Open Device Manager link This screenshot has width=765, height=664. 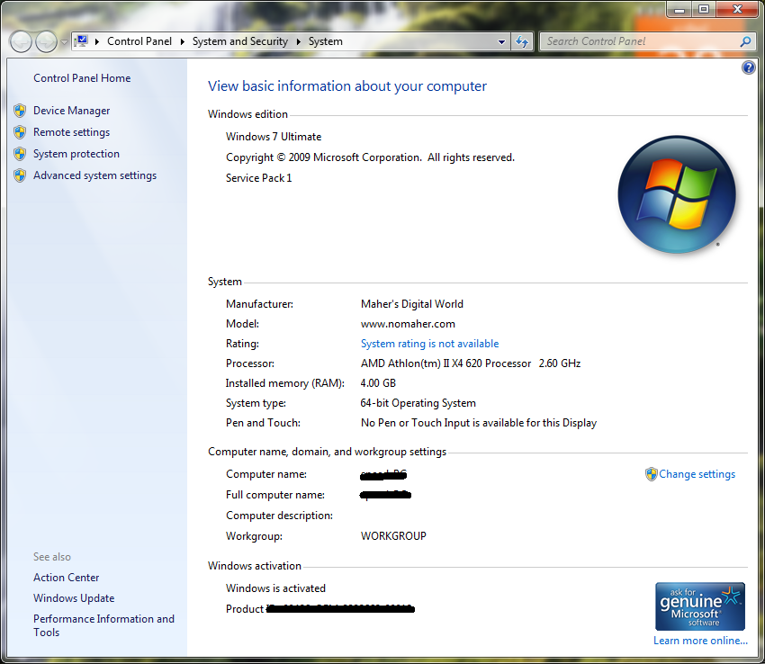[71, 111]
